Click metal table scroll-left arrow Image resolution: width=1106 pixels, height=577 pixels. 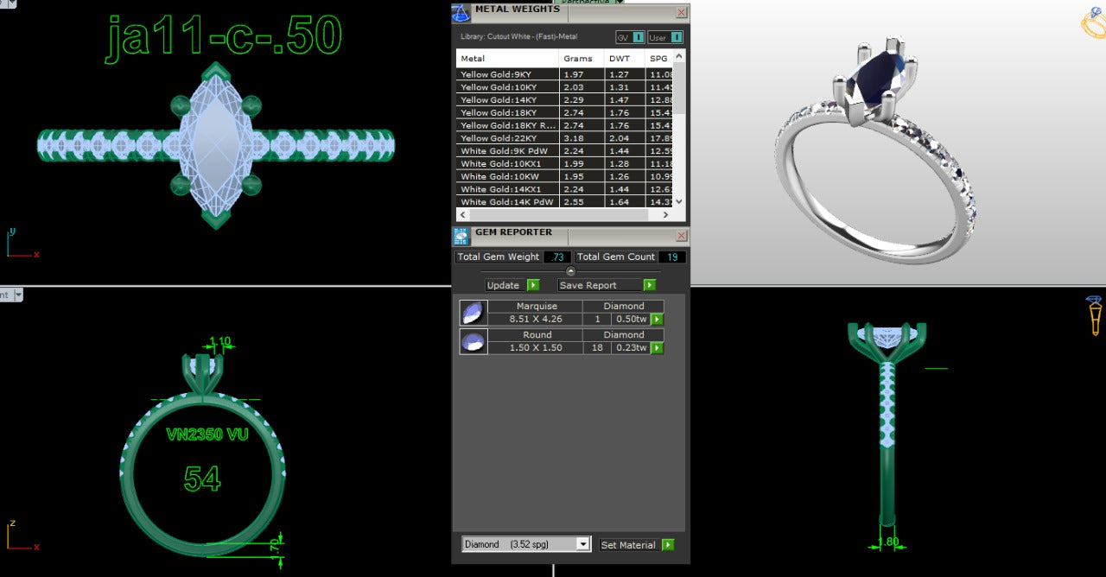pyautogui.click(x=462, y=213)
